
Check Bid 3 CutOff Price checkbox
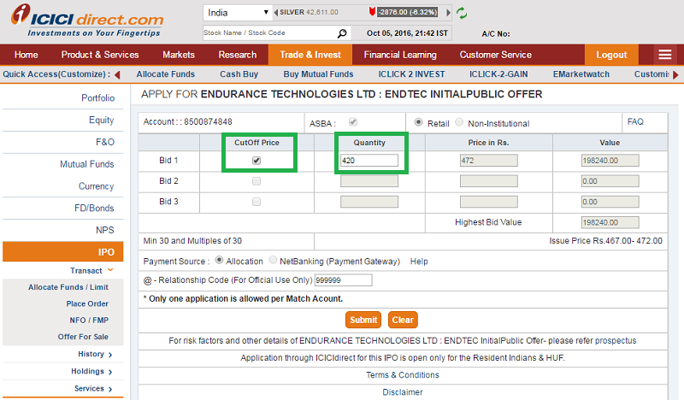[x=256, y=202]
